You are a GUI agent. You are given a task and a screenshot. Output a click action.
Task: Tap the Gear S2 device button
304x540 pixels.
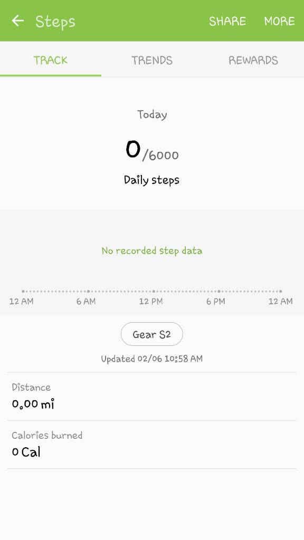click(151, 334)
